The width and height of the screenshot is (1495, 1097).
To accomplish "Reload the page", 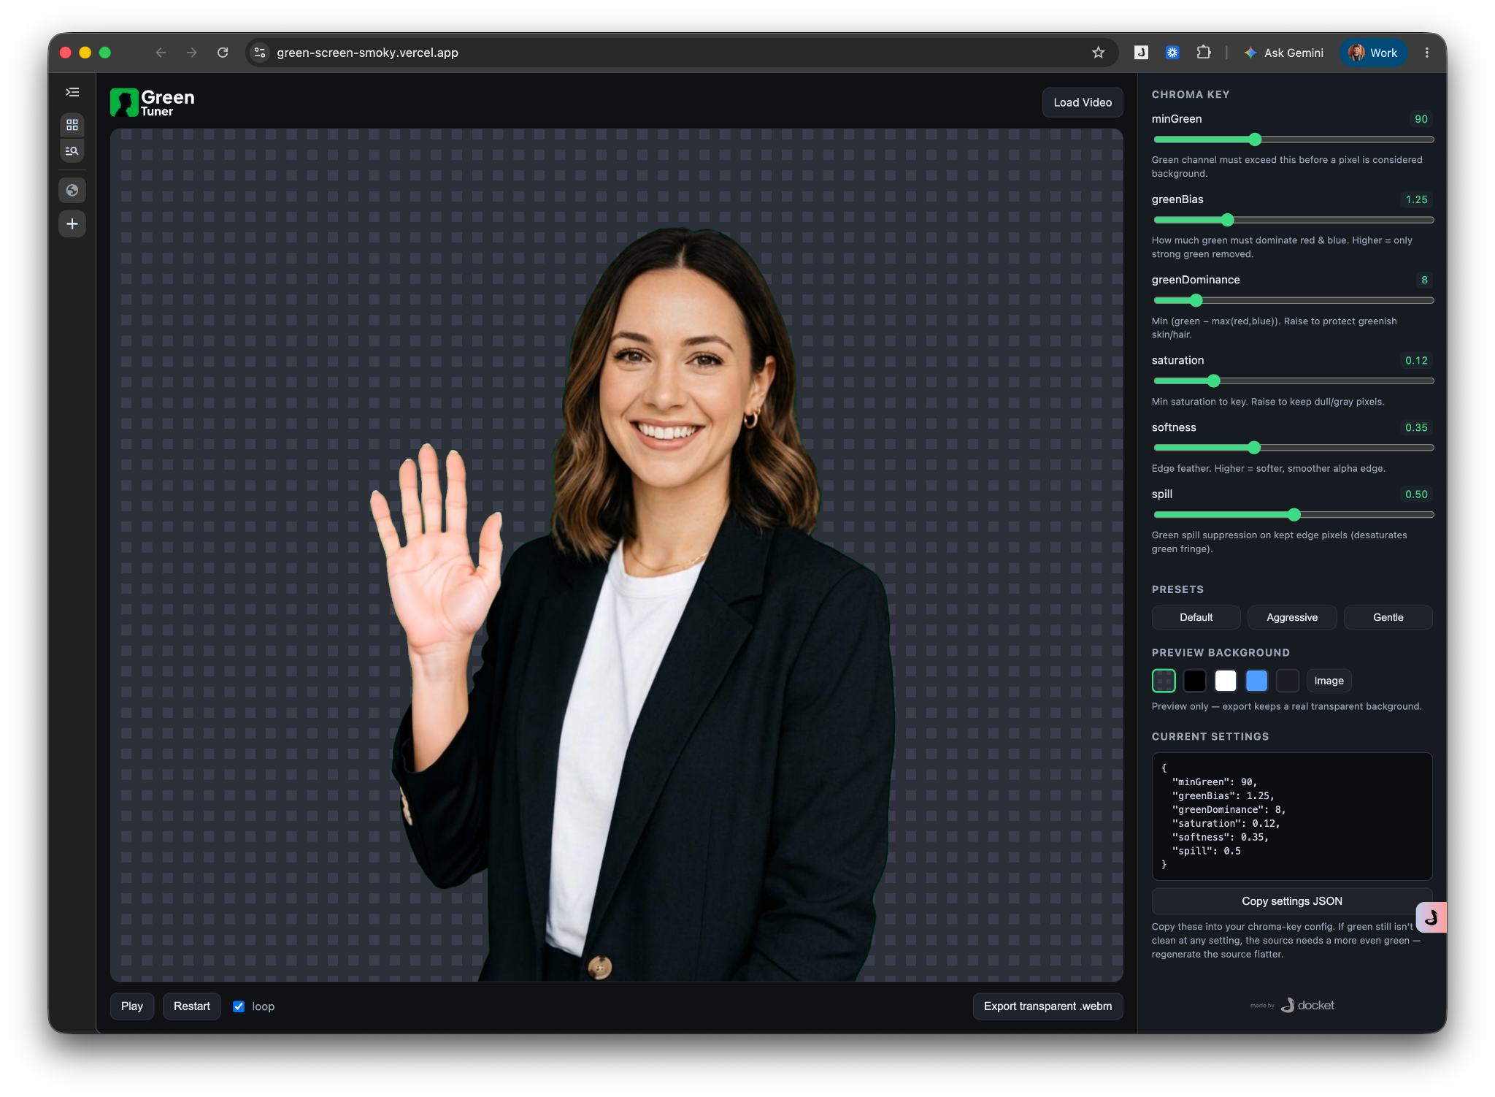I will point(223,53).
